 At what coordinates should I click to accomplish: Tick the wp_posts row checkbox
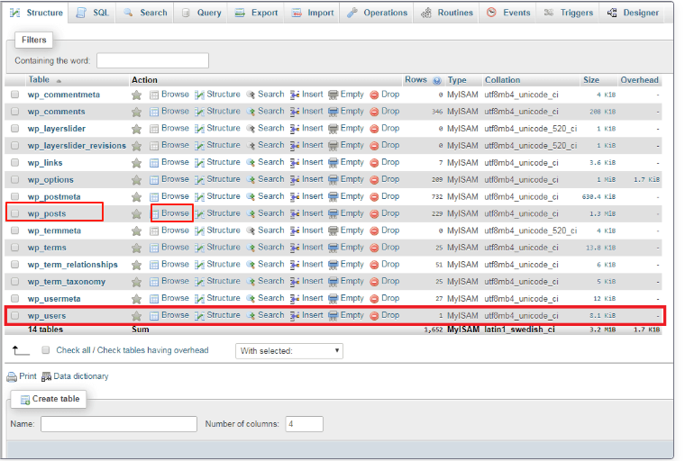pos(14,214)
